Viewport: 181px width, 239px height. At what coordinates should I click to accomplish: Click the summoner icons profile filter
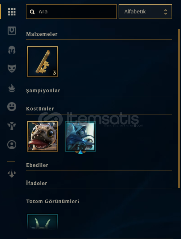pos(12,144)
